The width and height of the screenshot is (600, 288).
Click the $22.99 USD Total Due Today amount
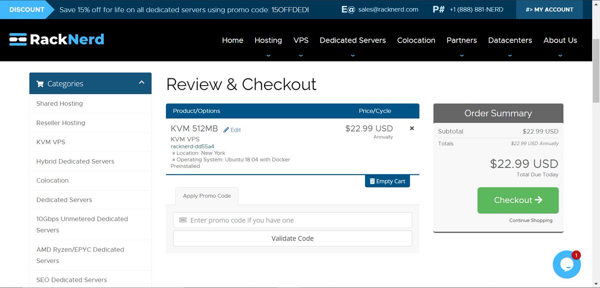pos(524,163)
